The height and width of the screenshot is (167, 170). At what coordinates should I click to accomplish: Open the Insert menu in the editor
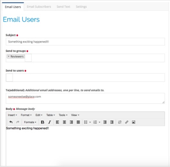click(12, 115)
